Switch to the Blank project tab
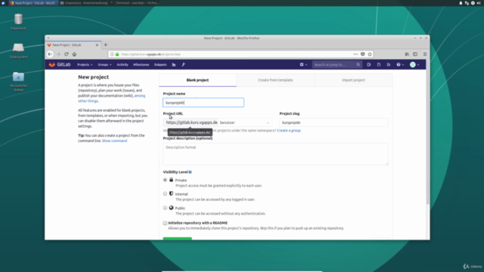The width and height of the screenshot is (484, 272). point(197,80)
